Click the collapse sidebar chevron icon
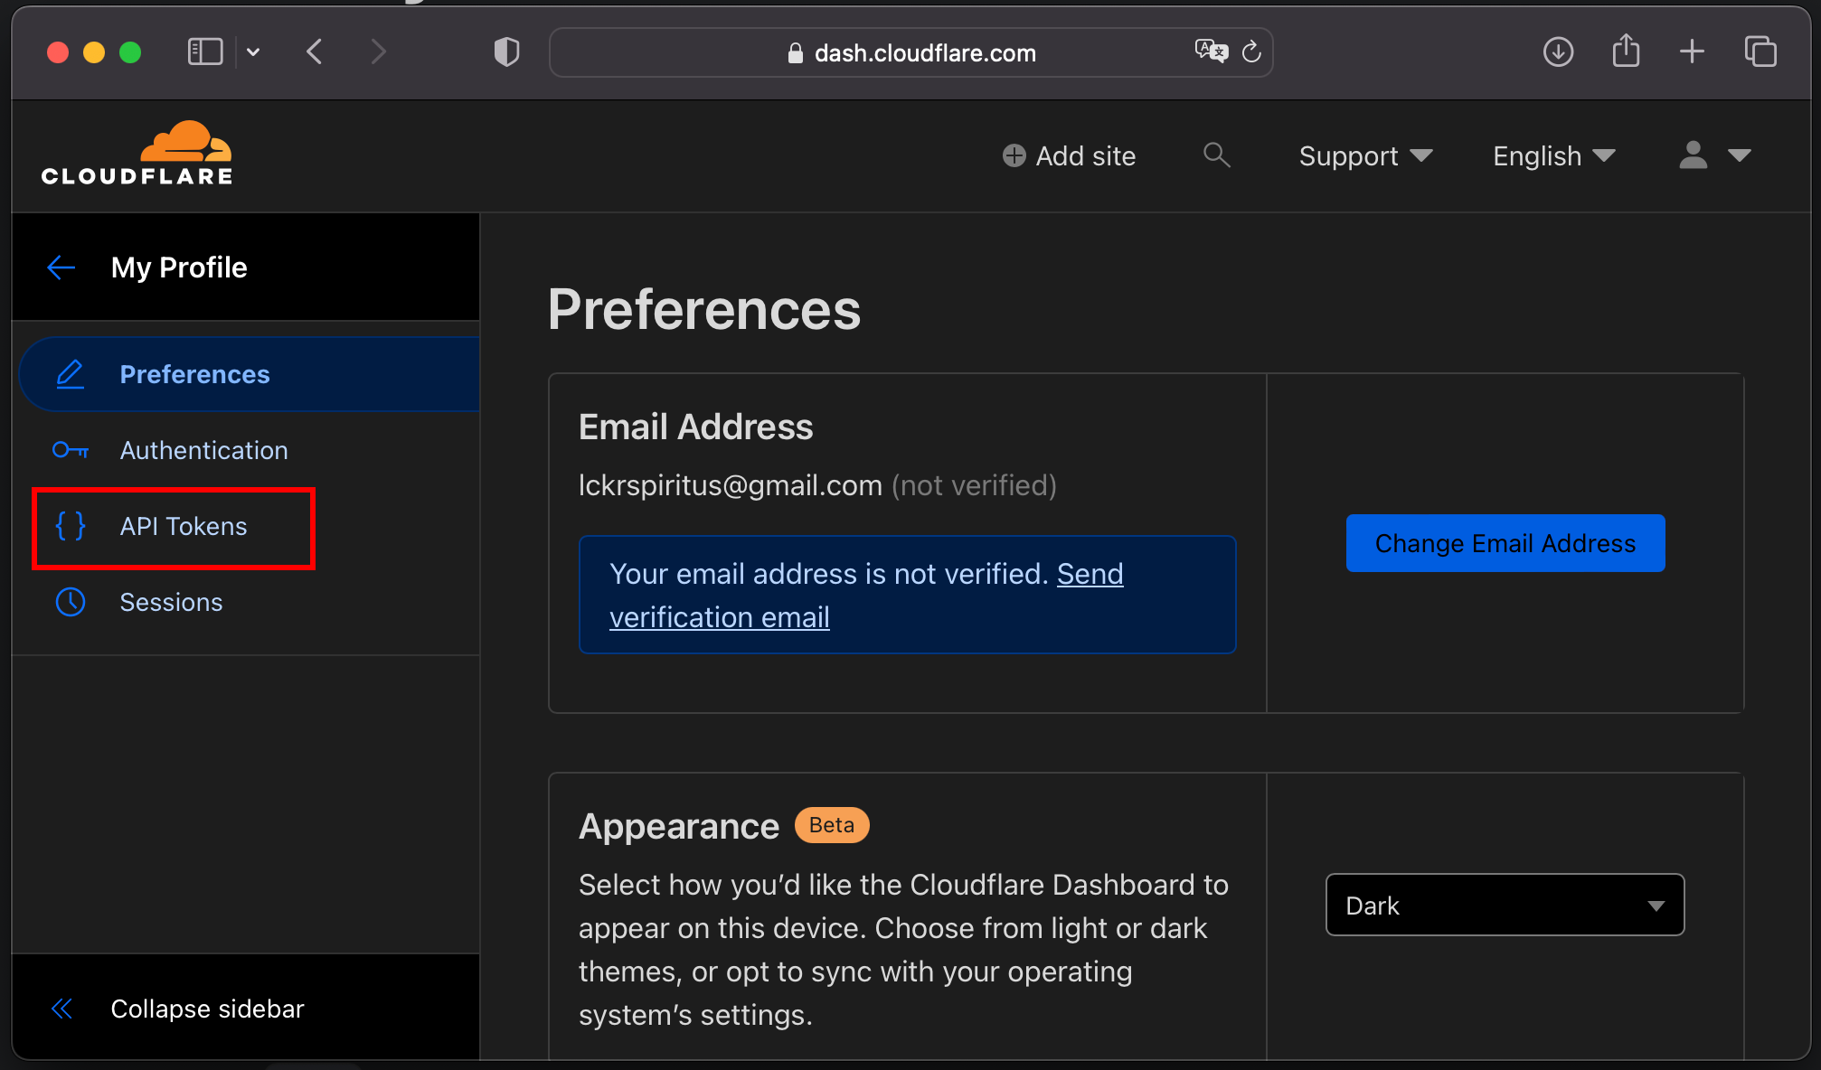Image resolution: width=1821 pixels, height=1070 pixels. [61, 1009]
